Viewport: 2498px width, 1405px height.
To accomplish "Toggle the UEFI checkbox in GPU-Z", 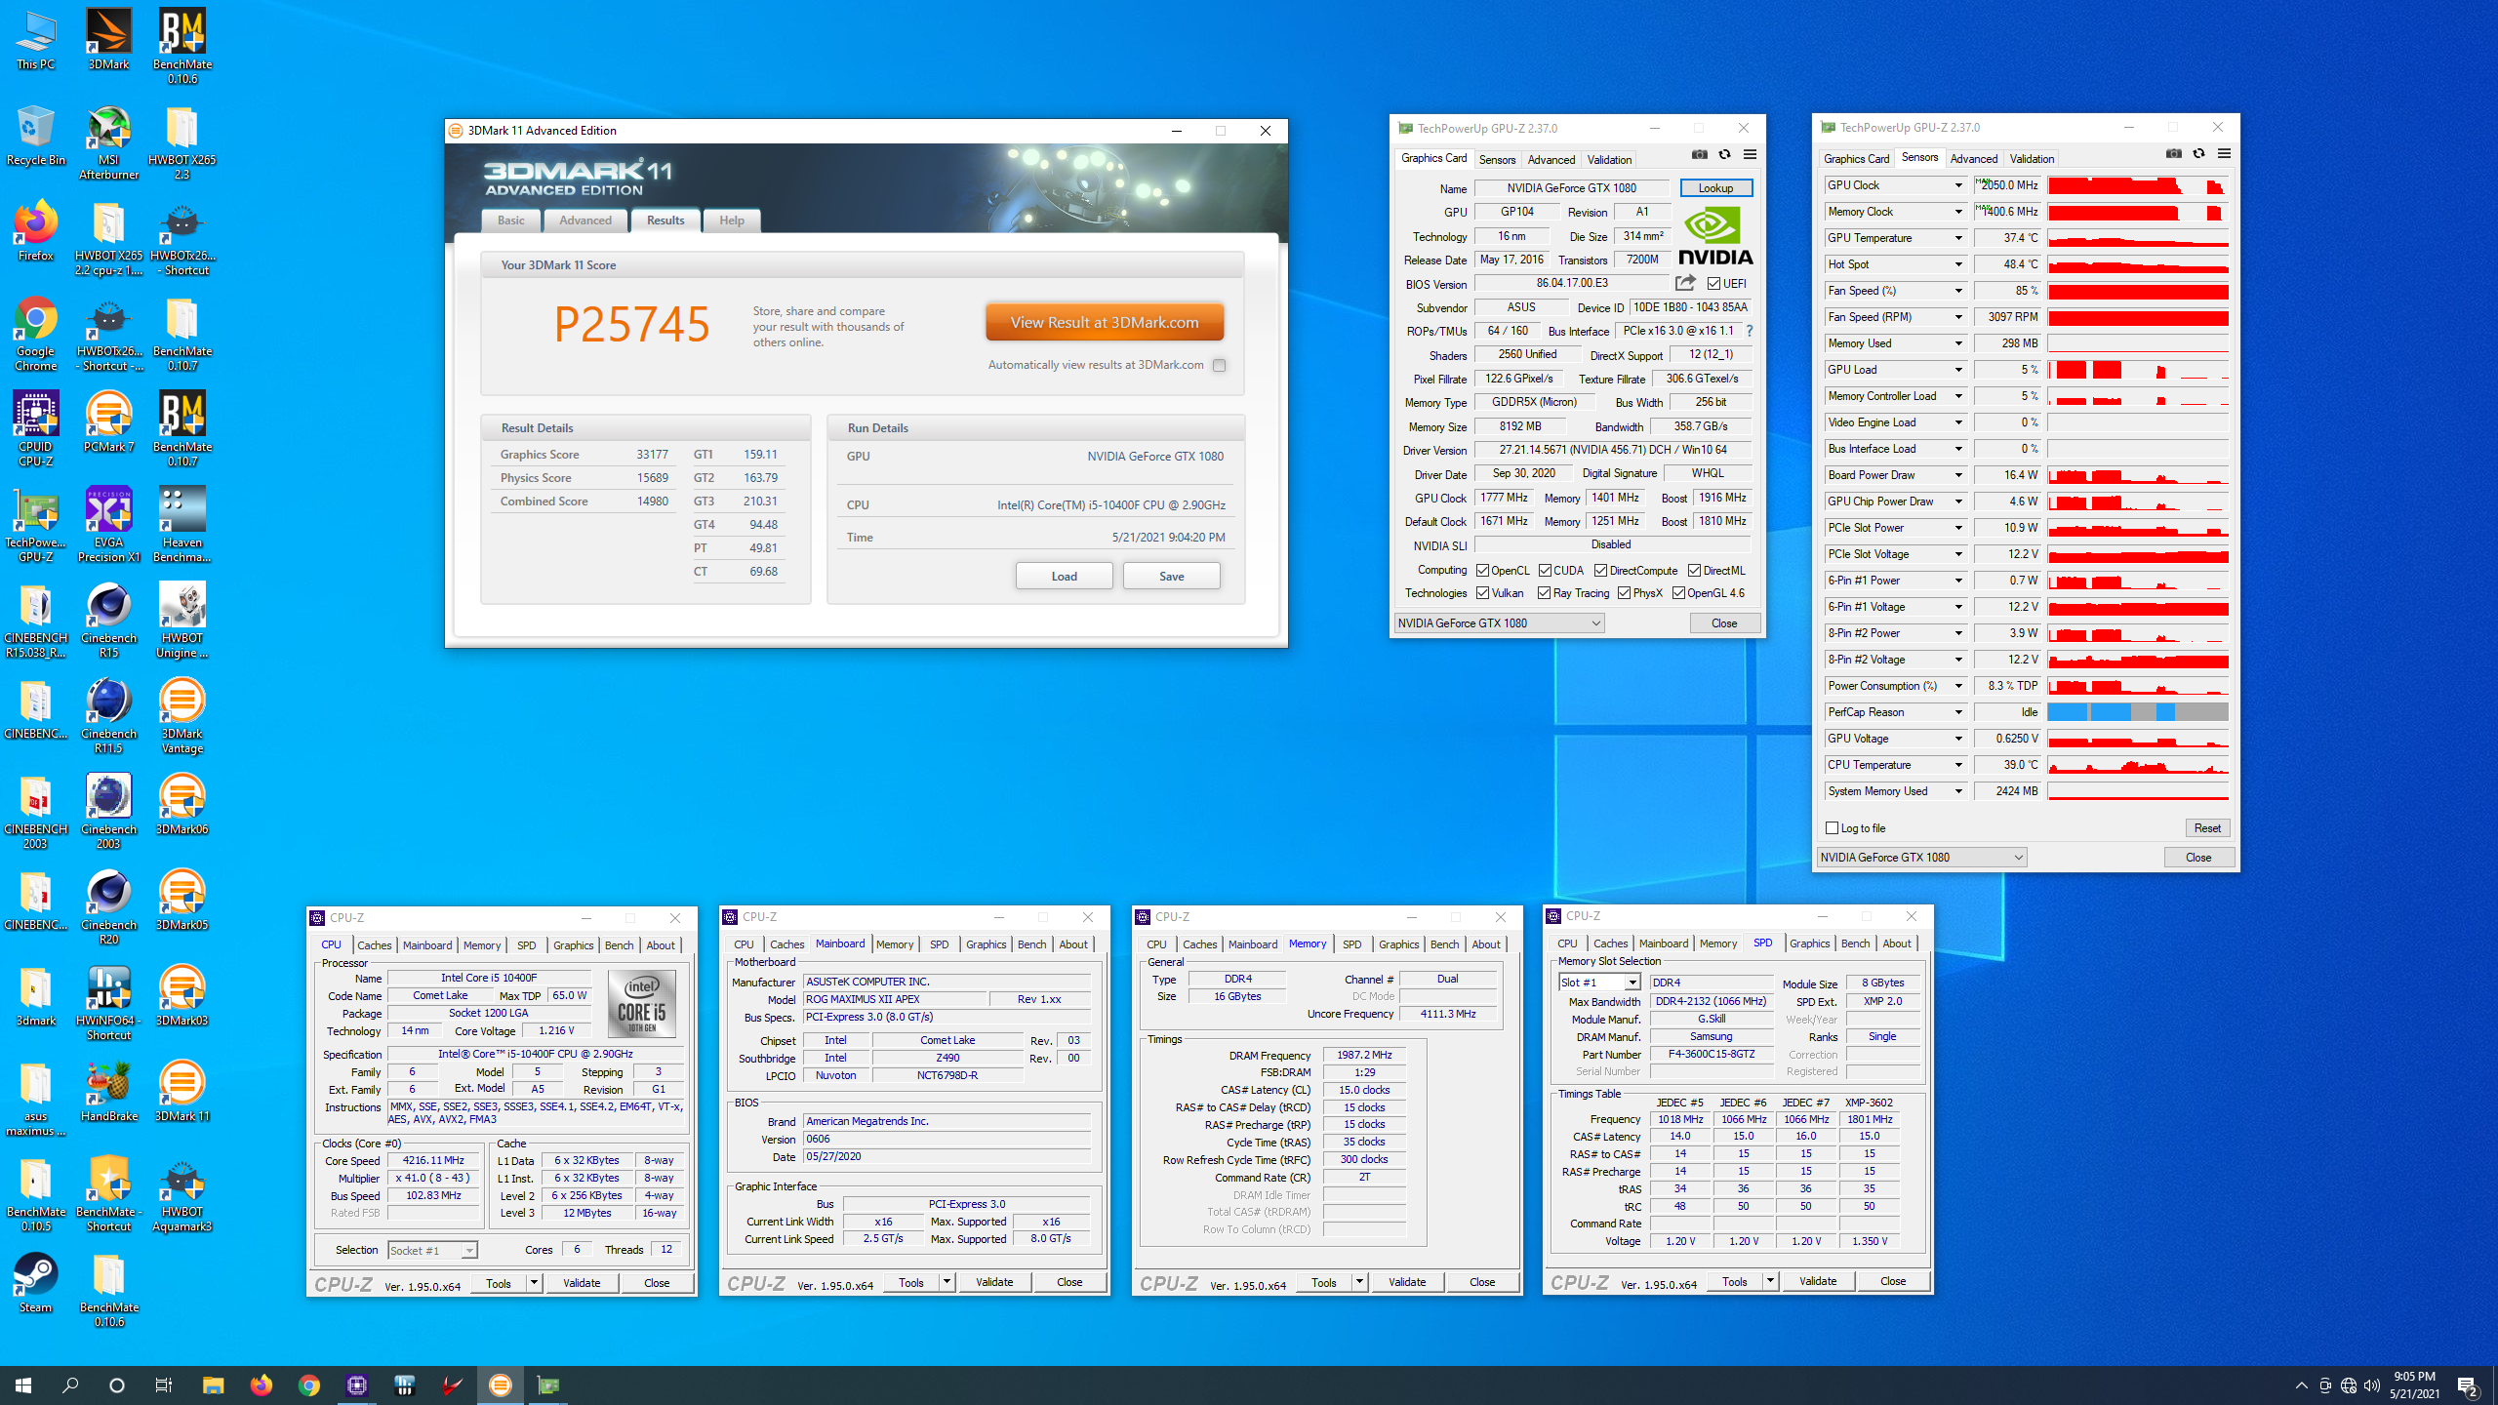I will (x=1713, y=284).
